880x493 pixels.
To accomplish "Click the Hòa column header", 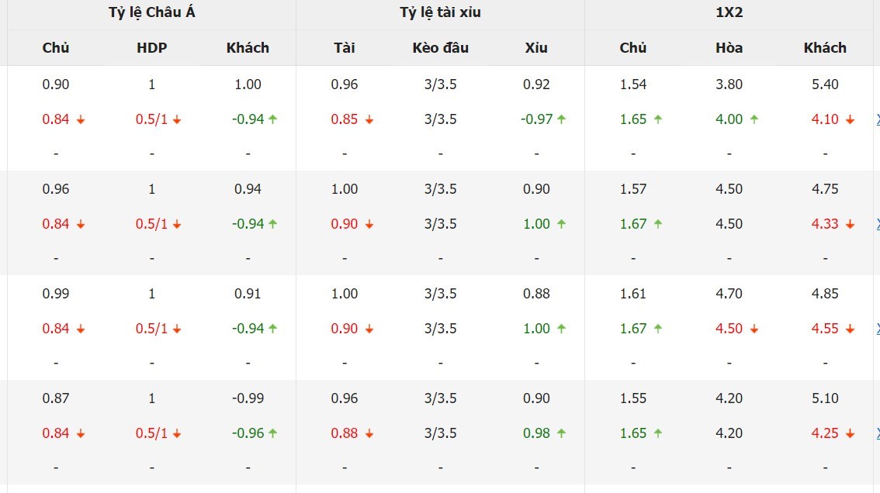I will tap(729, 48).
